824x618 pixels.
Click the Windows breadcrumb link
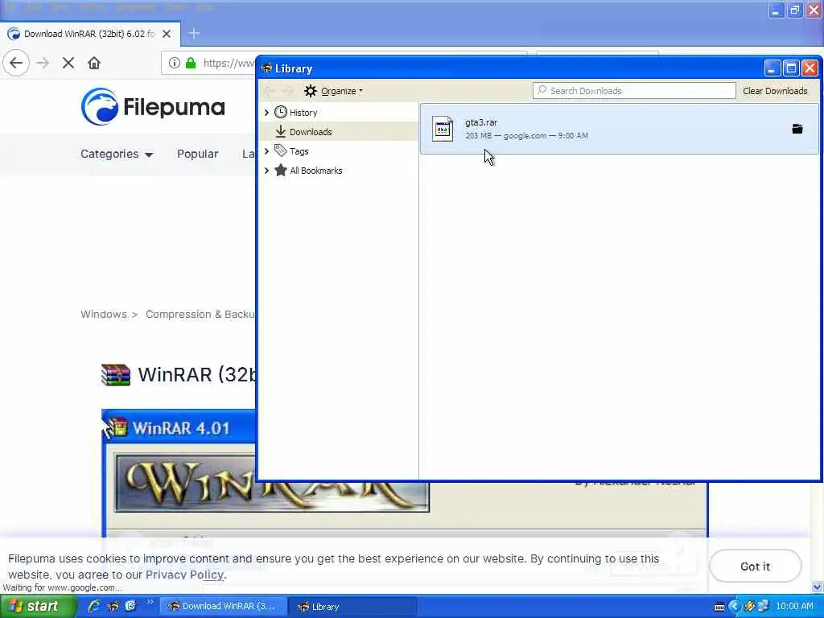pyautogui.click(x=104, y=315)
